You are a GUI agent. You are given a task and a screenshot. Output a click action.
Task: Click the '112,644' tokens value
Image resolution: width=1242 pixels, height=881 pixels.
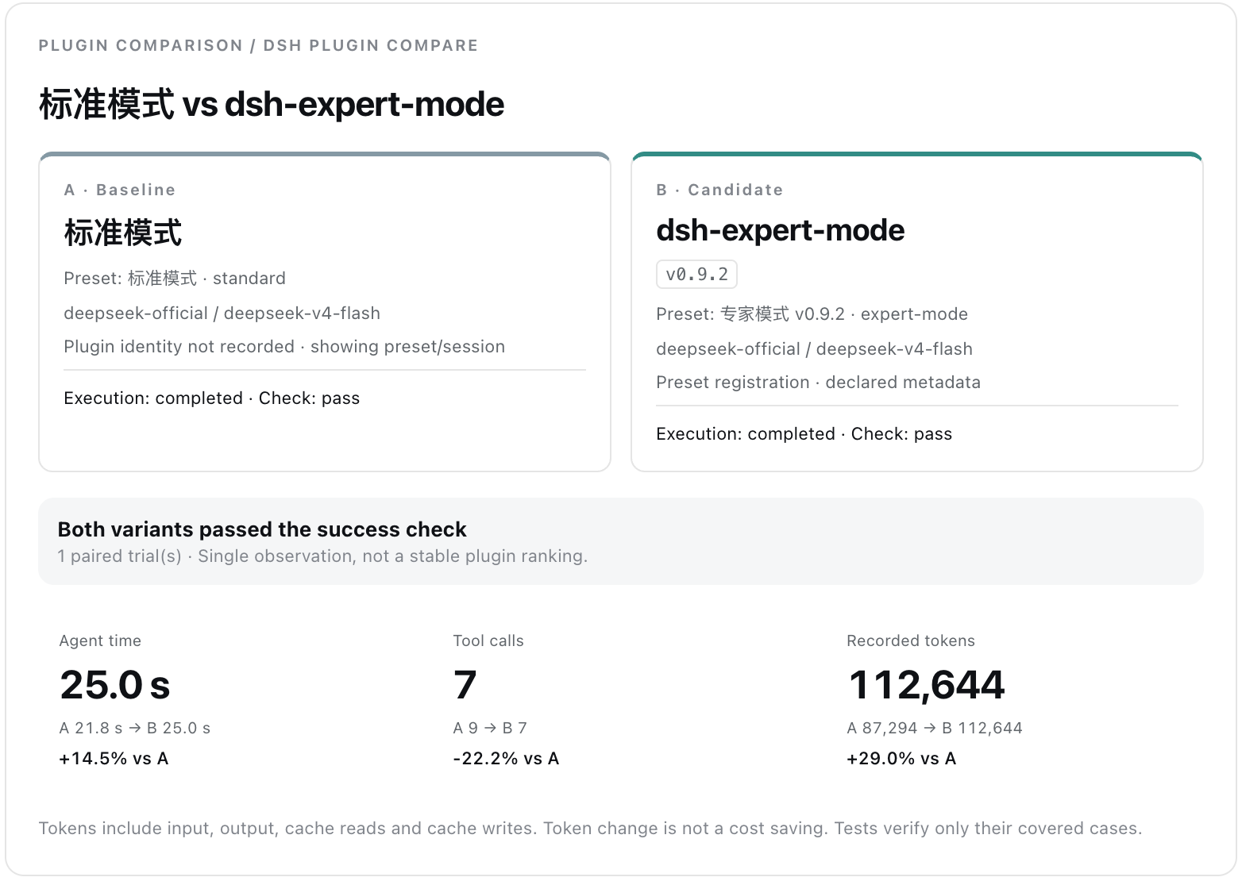point(927,685)
